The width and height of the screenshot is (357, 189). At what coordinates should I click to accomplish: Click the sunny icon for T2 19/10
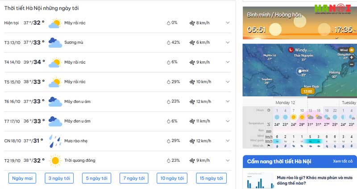(55, 160)
